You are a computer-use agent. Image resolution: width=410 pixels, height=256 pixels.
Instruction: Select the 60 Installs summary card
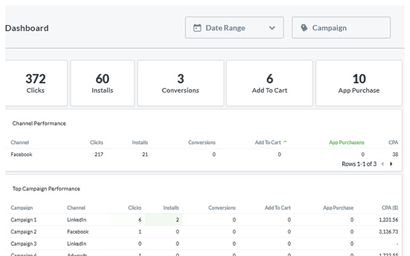[x=102, y=83]
